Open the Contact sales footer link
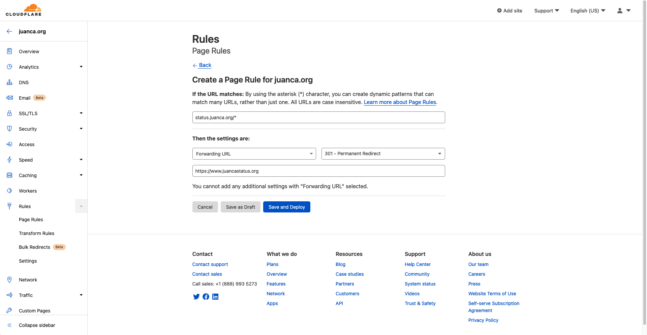Viewport: 647px width, 335px height. (207, 274)
